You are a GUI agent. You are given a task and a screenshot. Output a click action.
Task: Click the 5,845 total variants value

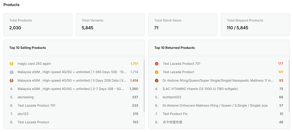click(88, 28)
